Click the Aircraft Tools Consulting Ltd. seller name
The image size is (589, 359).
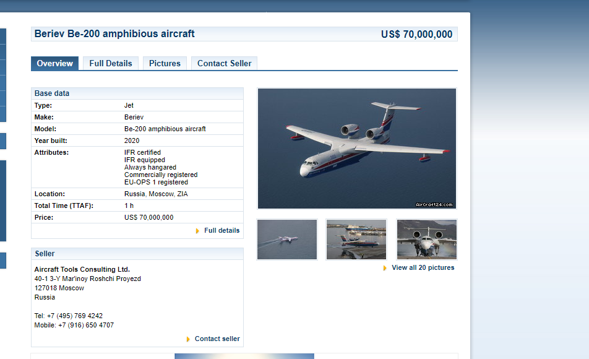pos(82,269)
